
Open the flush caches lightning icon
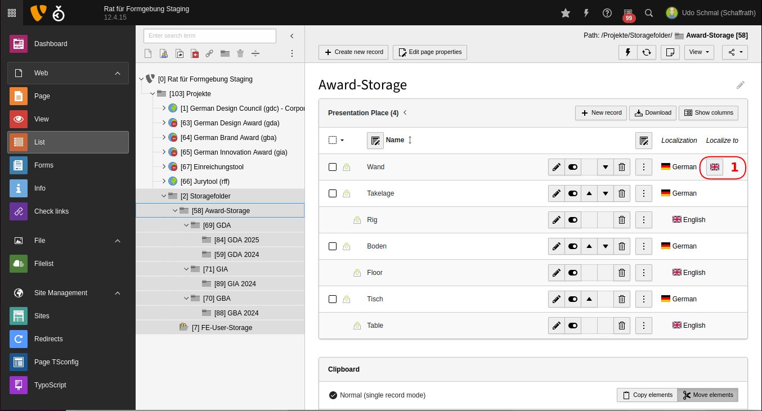point(586,13)
